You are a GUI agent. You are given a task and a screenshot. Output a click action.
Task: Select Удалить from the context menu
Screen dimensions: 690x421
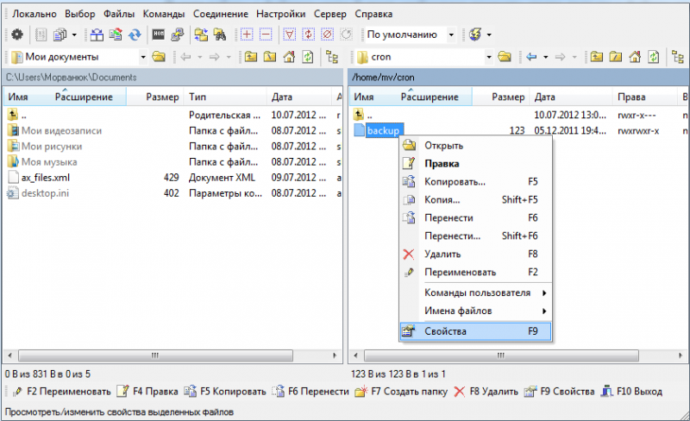pyautogui.click(x=442, y=254)
